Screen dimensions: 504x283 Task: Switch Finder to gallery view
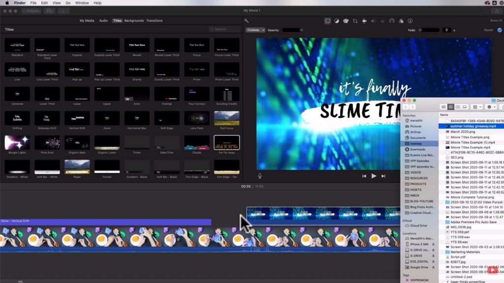465,107
